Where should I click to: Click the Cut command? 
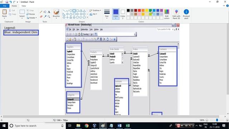coord(12,10)
